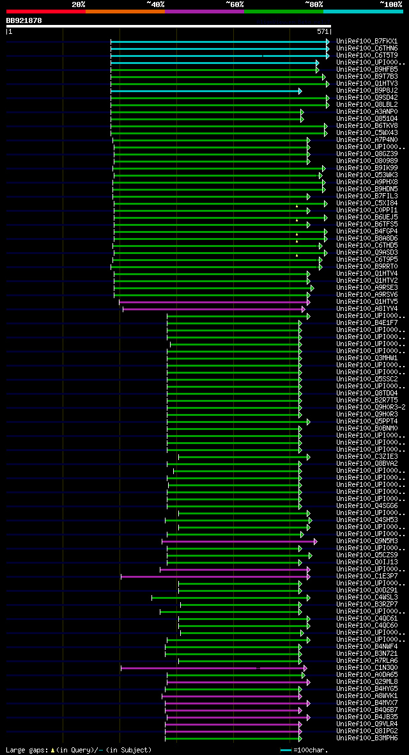Select UniRef100_C4WSL3 label
The image size is (409, 755).
click(367, 597)
